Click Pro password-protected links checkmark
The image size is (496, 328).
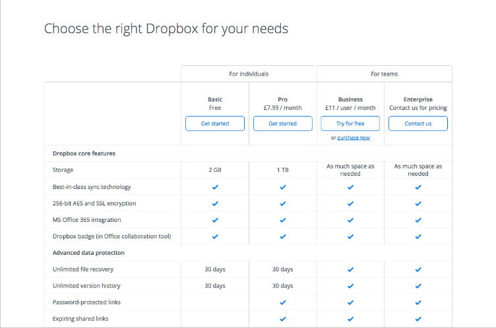[x=283, y=302]
